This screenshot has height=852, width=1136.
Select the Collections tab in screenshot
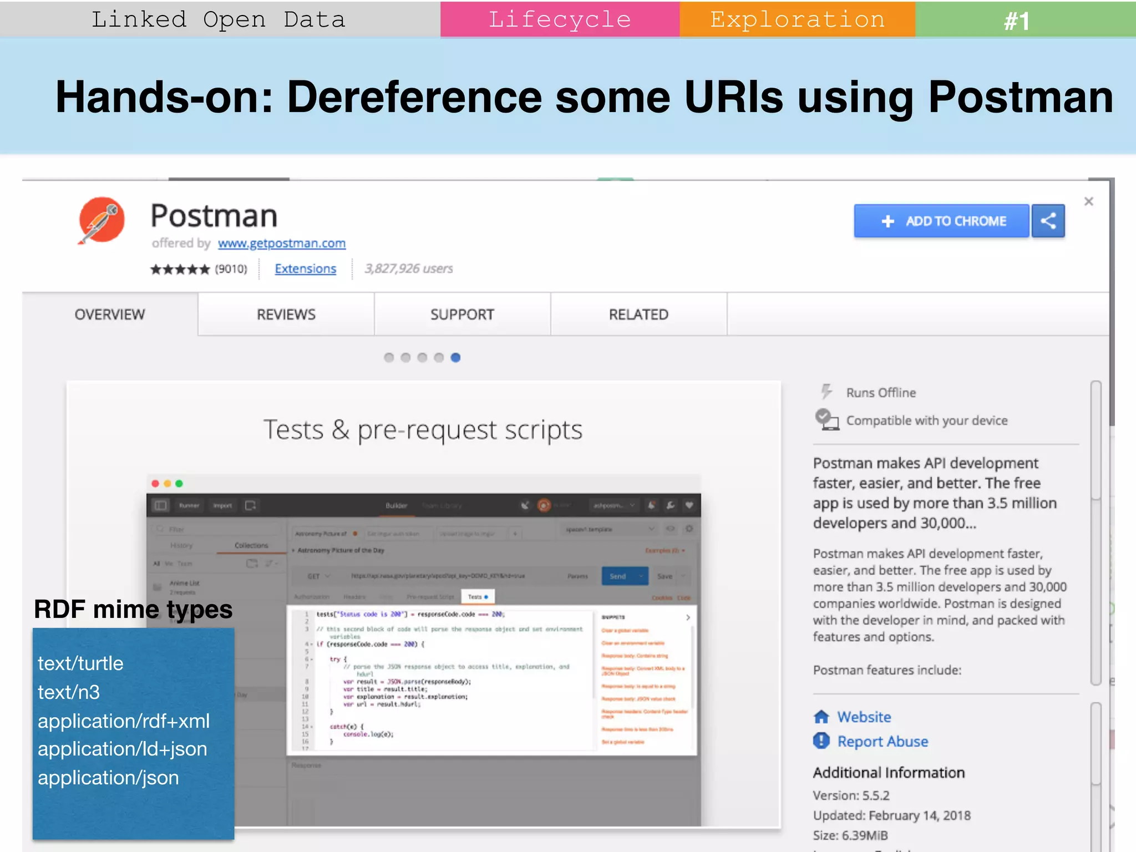[x=251, y=545]
